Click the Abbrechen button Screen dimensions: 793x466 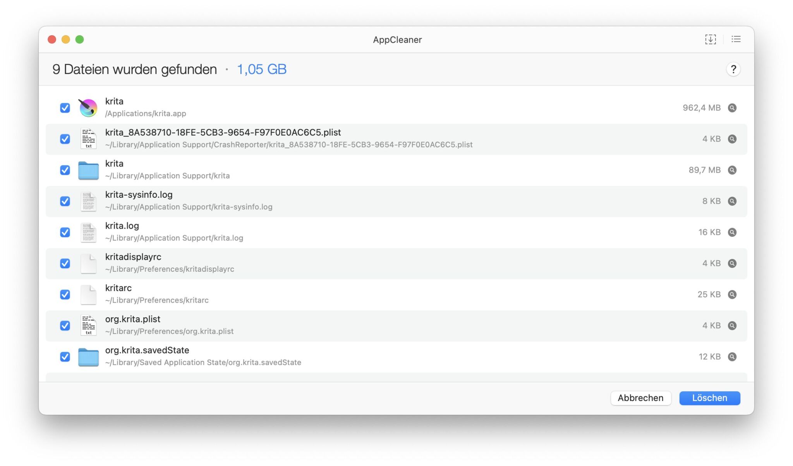[x=640, y=398]
